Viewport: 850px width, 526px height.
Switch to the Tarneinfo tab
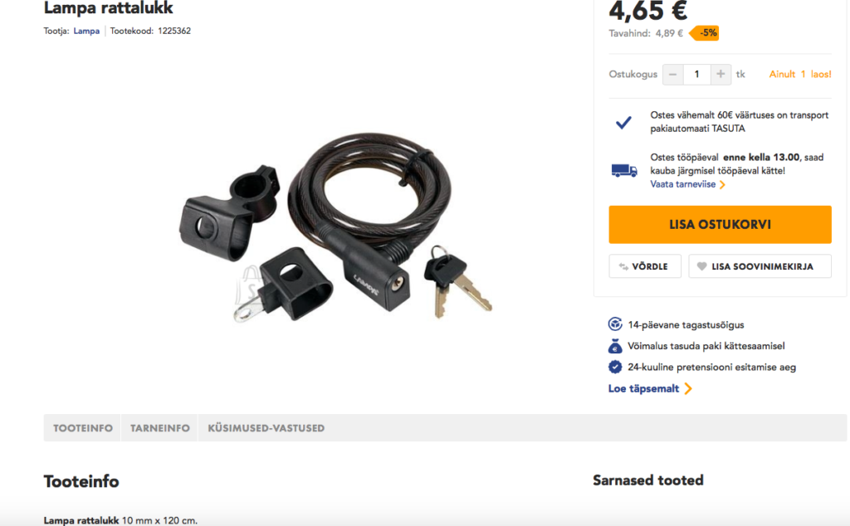(x=160, y=428)
